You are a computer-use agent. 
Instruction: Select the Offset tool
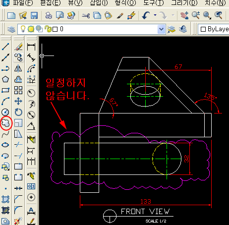(x=18, y=79)
